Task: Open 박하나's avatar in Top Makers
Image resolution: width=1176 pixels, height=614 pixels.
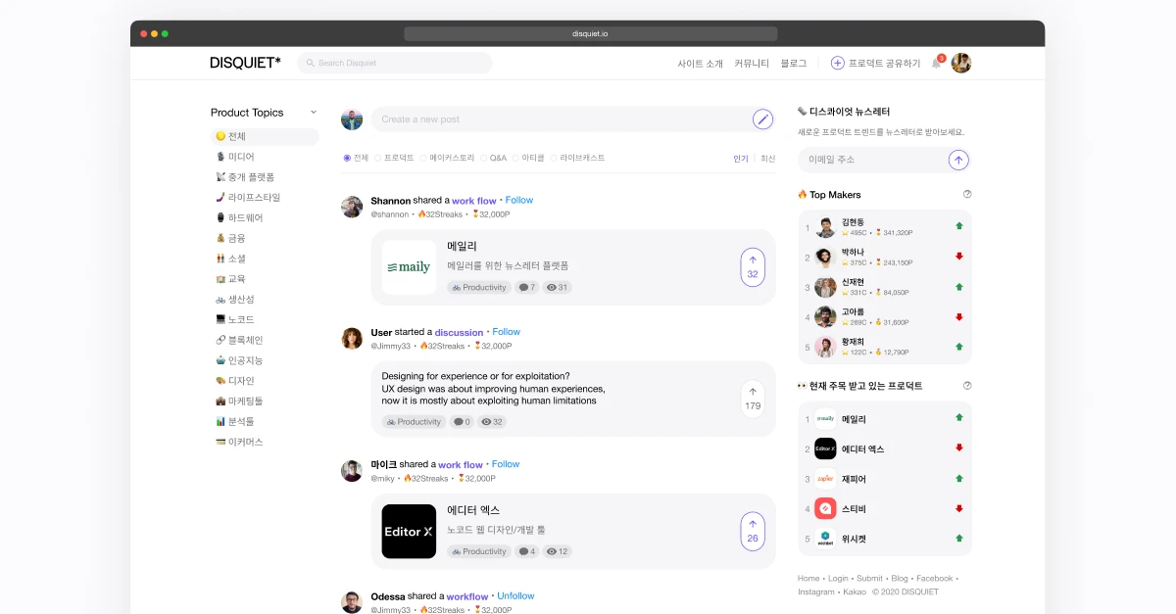Action: pos(825,258)
